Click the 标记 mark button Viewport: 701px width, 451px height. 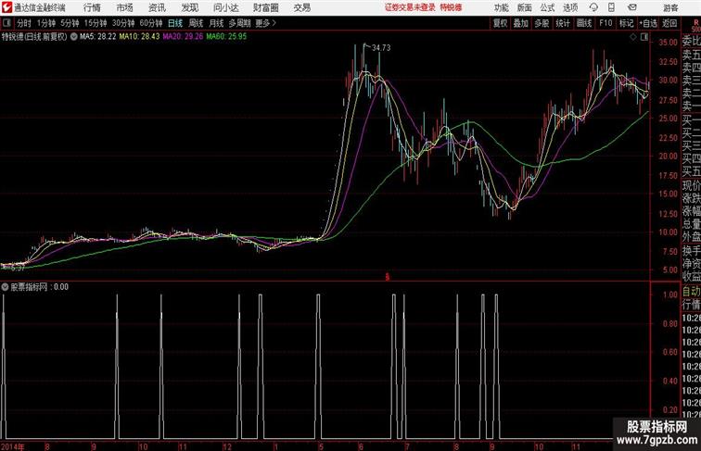pos(626,23)
